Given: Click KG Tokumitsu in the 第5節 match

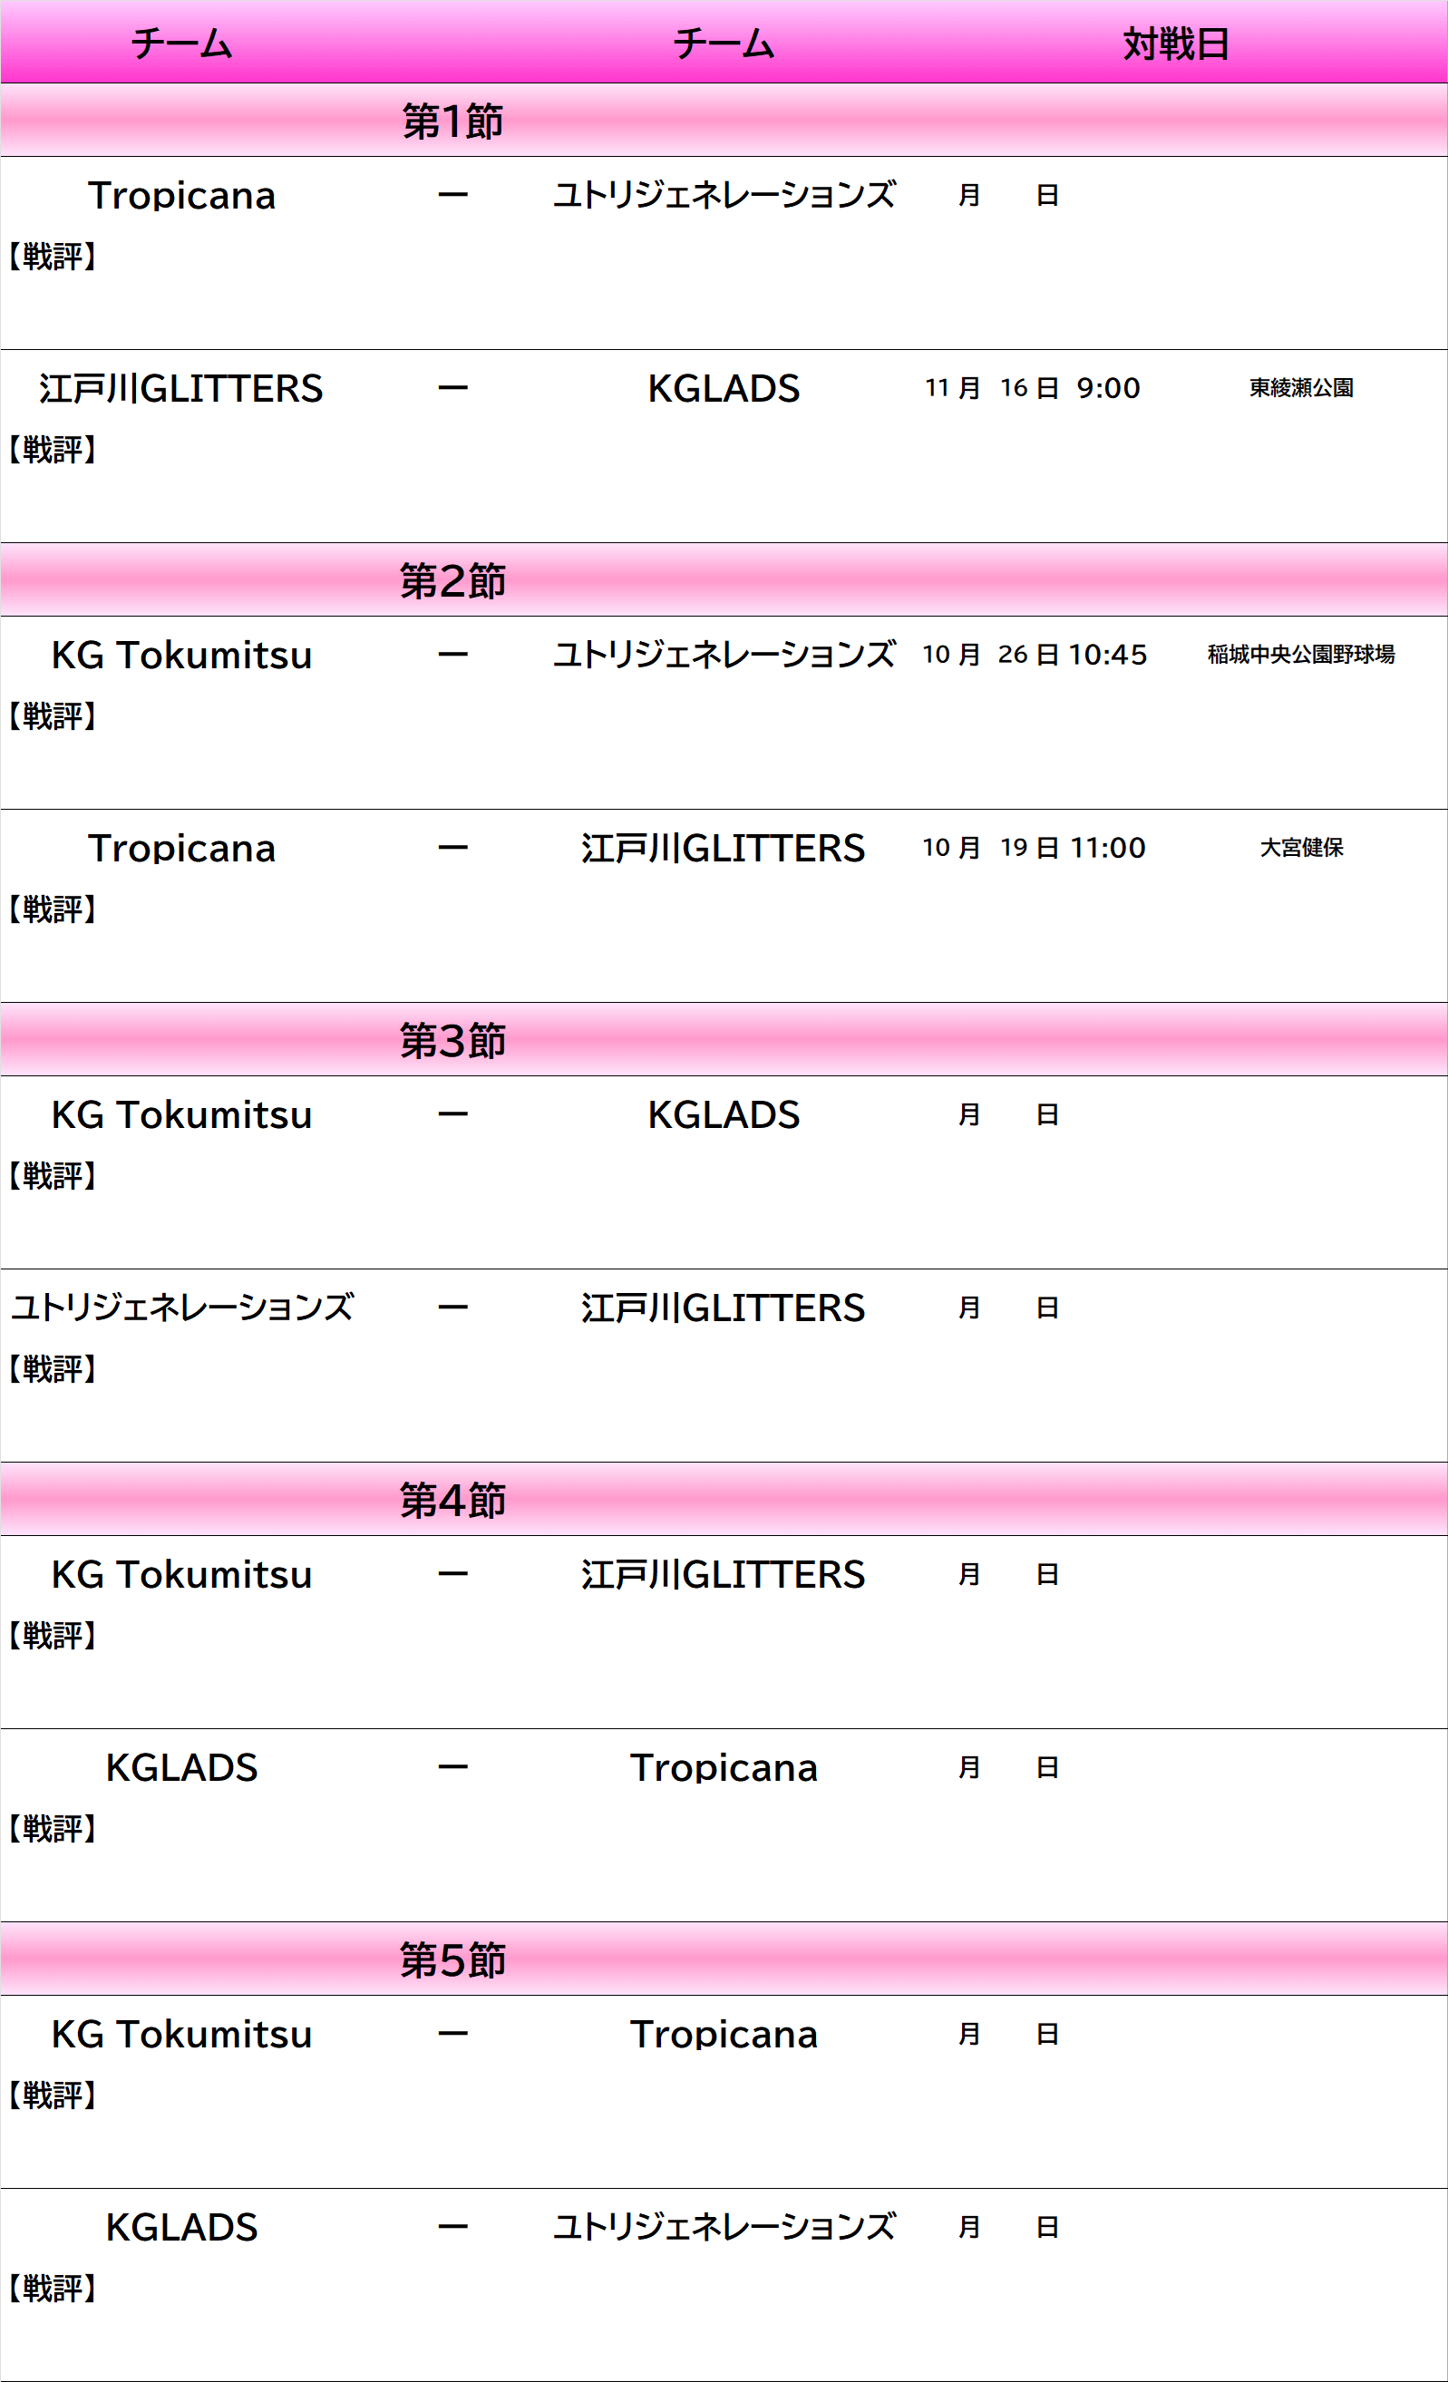Looking at the screenshot, I should [x=180, y=2035].
